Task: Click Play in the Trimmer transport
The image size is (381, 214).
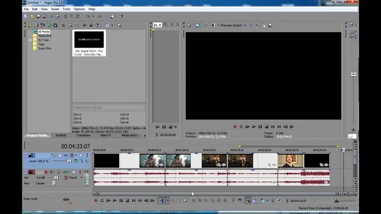Action: tap(158, 127)
